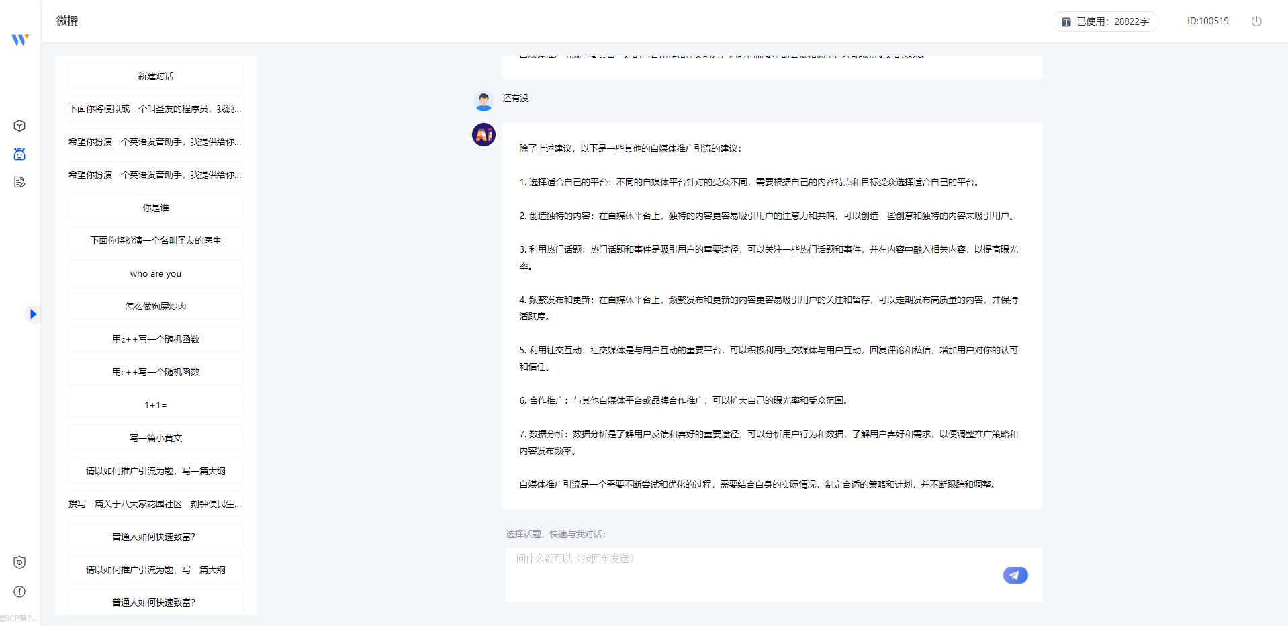Click the power logout icon at top right
The height and width of the screenshot is (626, 1288).
tap(1257, 21)
